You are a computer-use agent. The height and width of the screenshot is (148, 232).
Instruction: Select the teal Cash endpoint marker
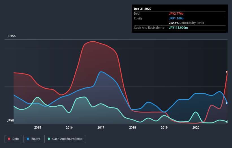[227, 122]
